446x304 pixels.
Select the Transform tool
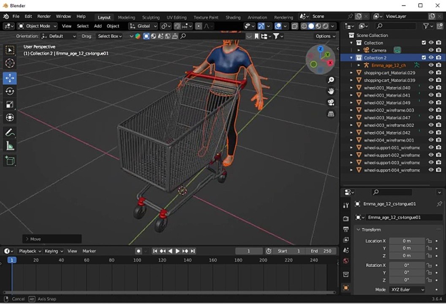point(10,117)
